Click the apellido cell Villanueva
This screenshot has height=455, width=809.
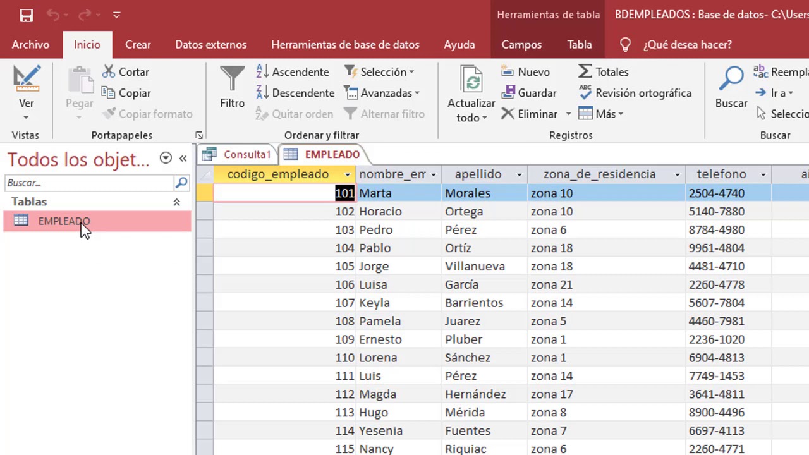coord(484,267)
